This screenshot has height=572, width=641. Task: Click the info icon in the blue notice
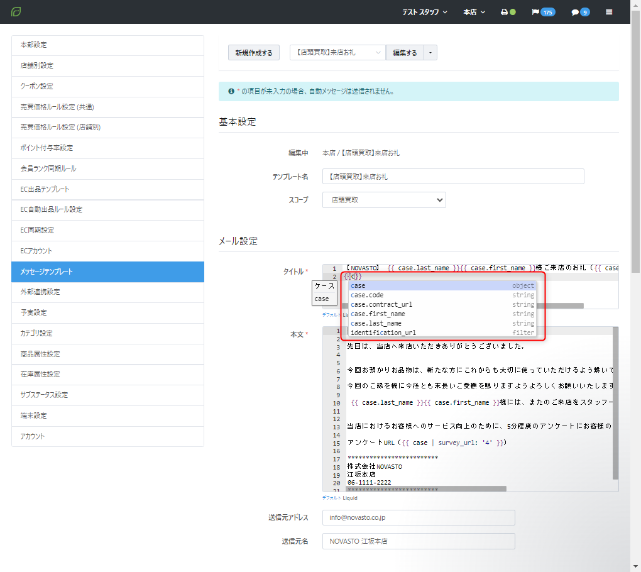pyautogui.click(x=231, y=91)
